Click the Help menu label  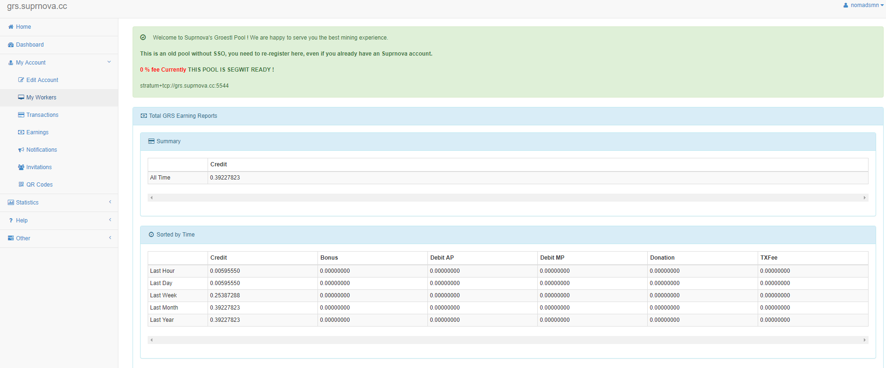click(x=22, y=221)
